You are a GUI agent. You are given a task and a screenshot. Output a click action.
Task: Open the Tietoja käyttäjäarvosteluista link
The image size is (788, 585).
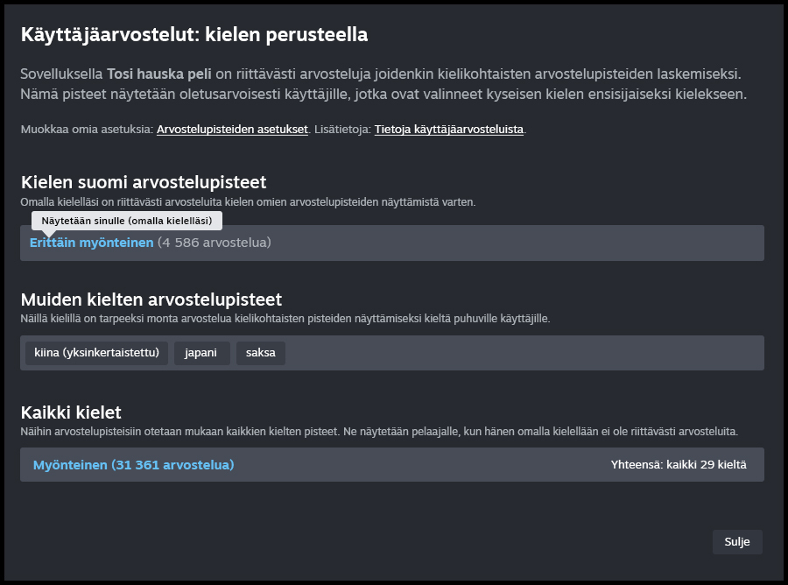click(448, 130)
